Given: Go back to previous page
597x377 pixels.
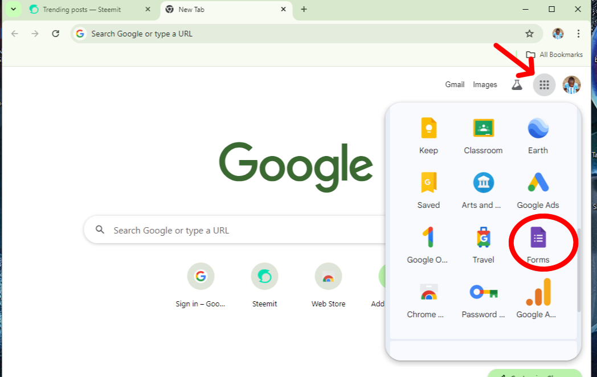Looking at the screenshot, I should (15, 34).
